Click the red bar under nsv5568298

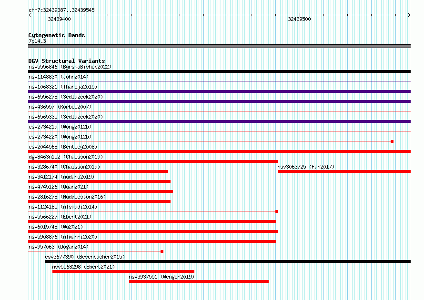coord(123,271)
